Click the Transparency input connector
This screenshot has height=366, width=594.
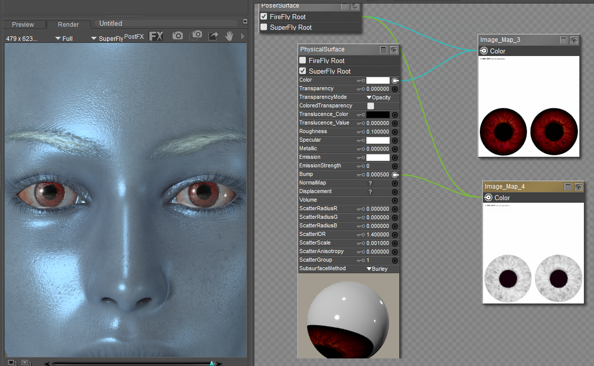tap(395, 89)
